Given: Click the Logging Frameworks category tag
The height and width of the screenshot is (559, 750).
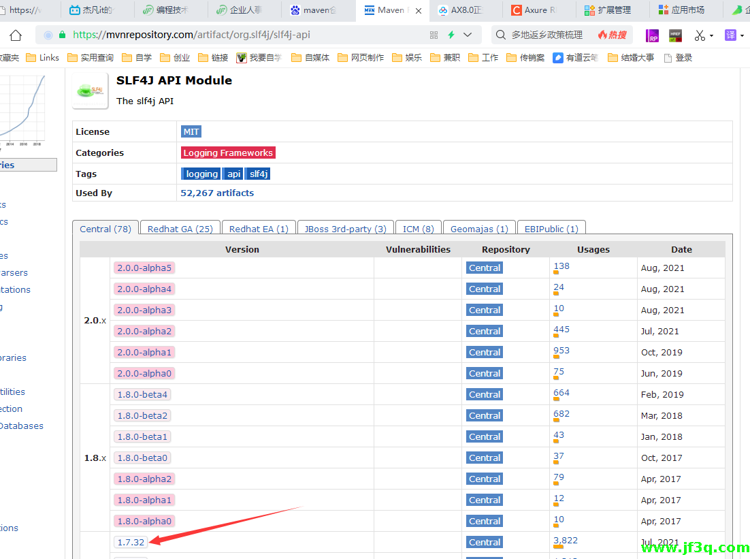Looking at the screenshot, I should pos(228,153).
